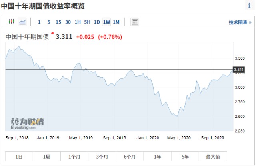256x167 pixels.
Task: Select the 1W weekly interval
Action: click(x=106, y=22)
